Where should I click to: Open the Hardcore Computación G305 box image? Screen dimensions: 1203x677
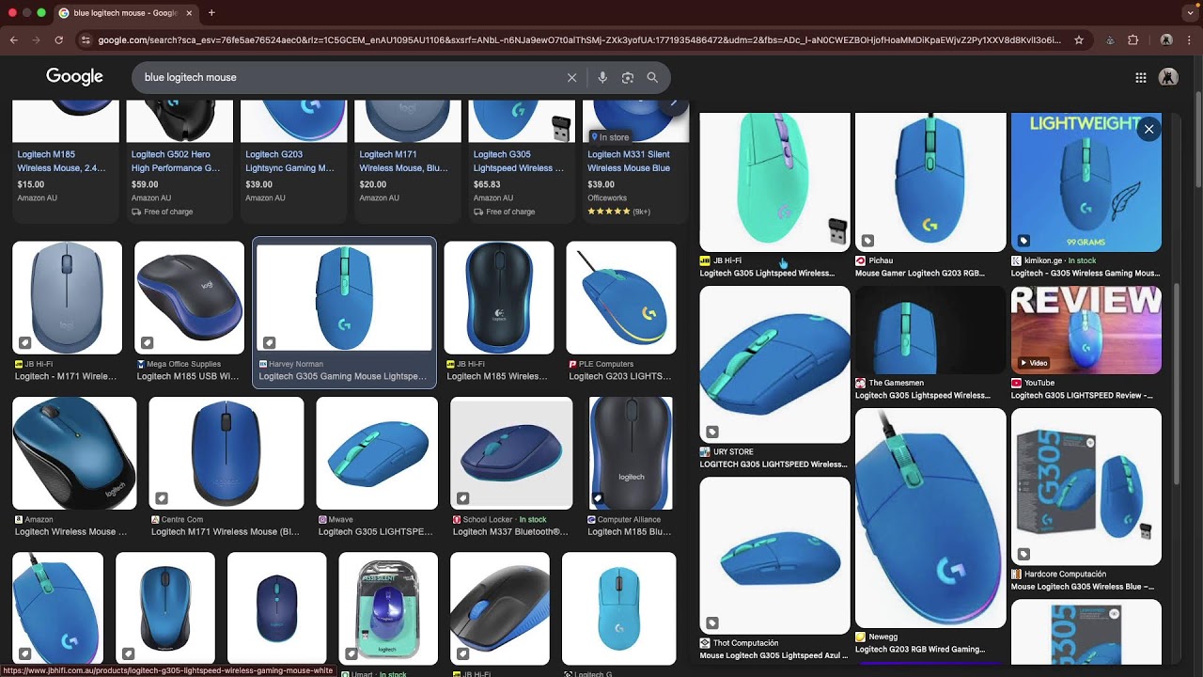[x=1086, y=486]
